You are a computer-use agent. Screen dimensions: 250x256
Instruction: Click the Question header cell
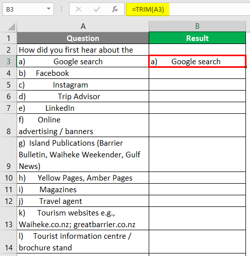[x=83, y=38]
